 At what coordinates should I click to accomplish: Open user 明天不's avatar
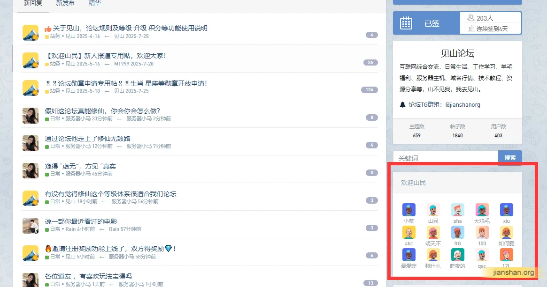(x=433, y=232)
